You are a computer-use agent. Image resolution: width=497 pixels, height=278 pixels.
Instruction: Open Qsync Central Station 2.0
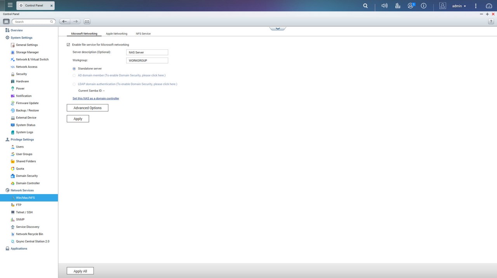(33, 242)
